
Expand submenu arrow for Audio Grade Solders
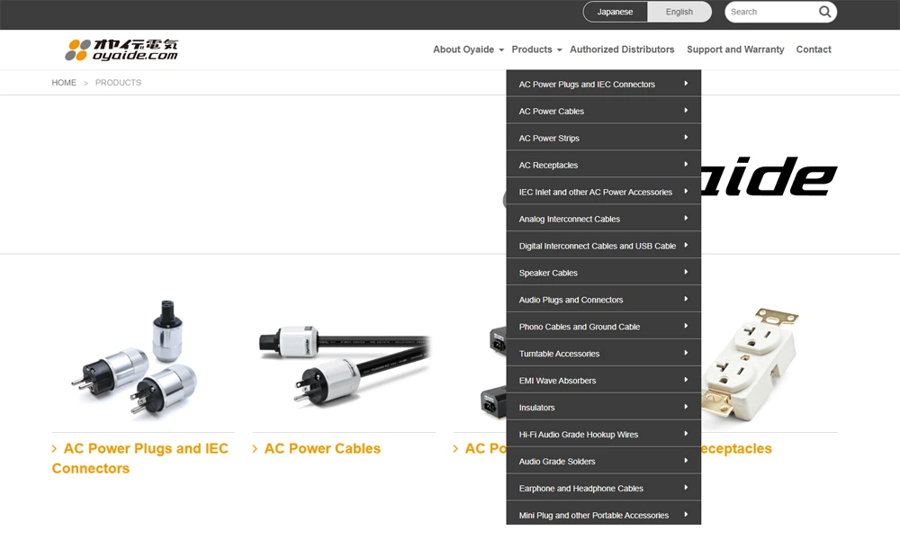(x=686, y=461)
